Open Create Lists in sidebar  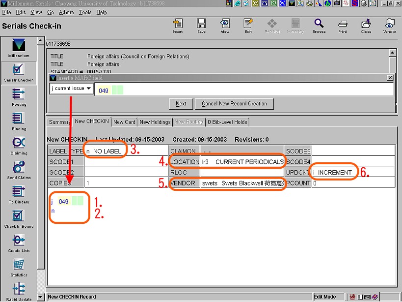click(18, 242)
